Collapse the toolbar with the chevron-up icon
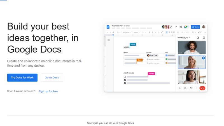224x126 pixels. (x=205, y=32)
